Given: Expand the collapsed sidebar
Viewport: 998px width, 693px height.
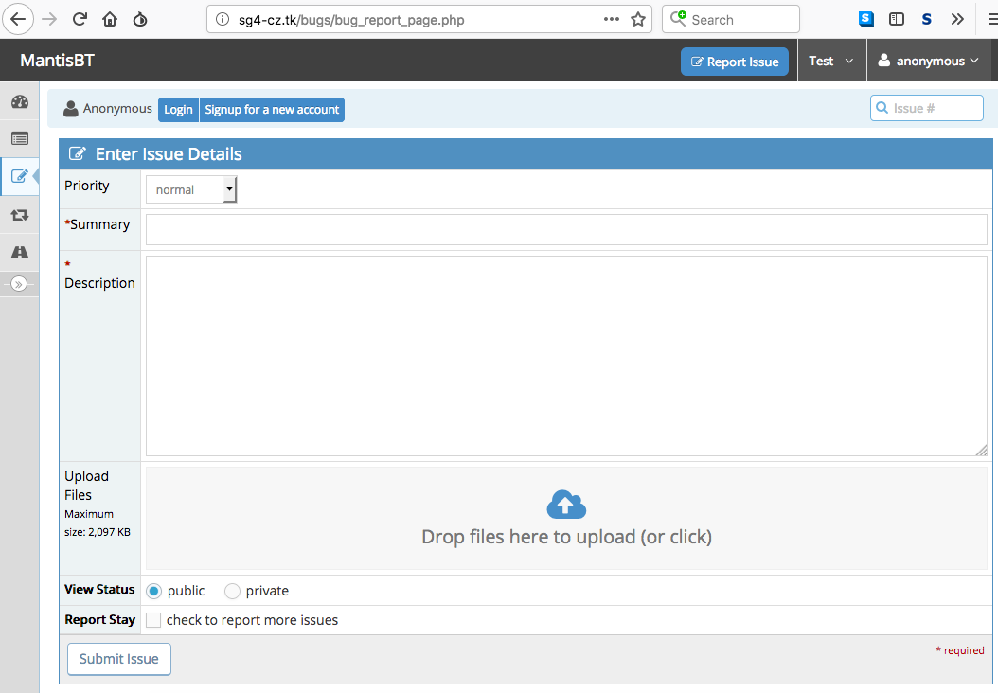Looking at the screenshot, I should click(x=19, y=283).
